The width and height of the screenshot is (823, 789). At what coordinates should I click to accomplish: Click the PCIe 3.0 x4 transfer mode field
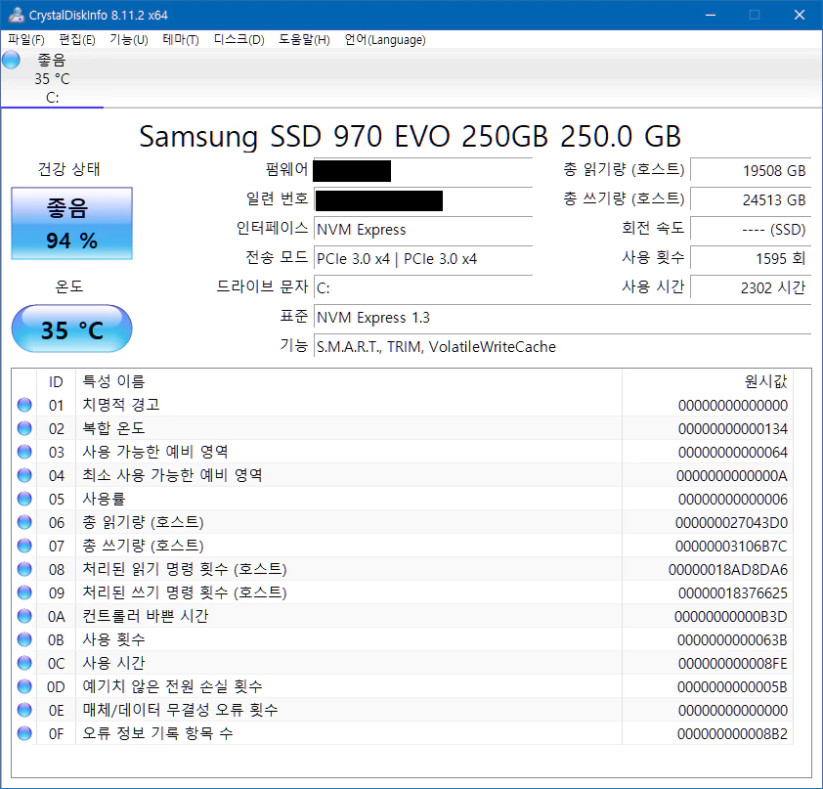[423, 259]
